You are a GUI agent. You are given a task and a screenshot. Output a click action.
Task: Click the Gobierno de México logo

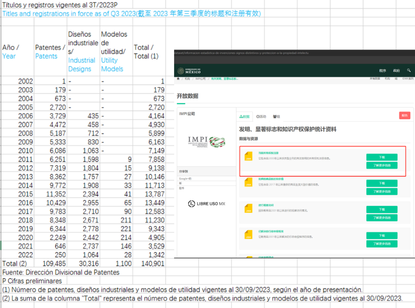point(189,71)
